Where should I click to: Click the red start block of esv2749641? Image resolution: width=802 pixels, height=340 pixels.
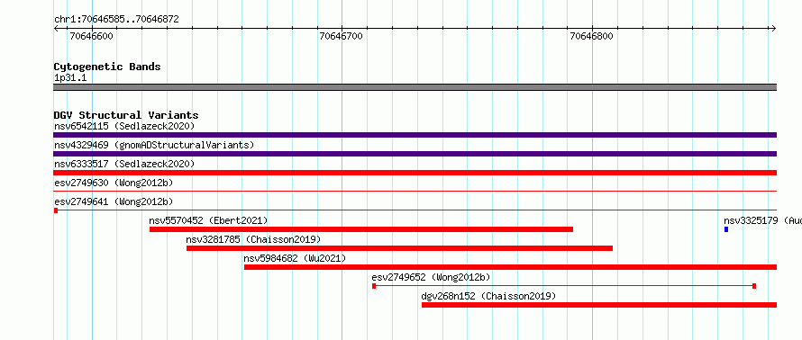point(56,210)
